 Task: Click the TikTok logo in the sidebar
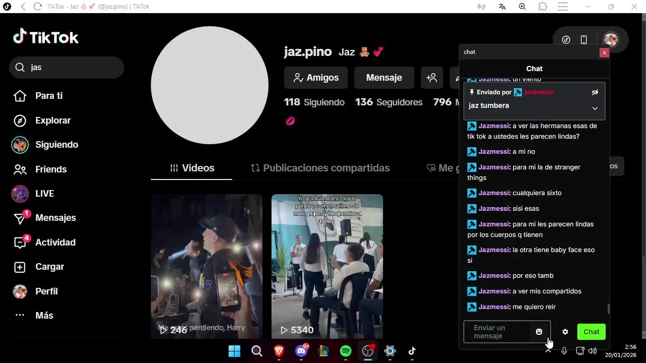click(46, 37)
